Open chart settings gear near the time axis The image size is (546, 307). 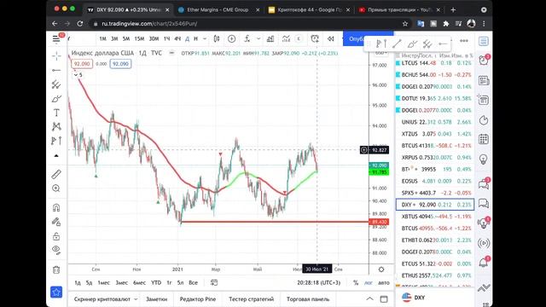coord(381,269)
